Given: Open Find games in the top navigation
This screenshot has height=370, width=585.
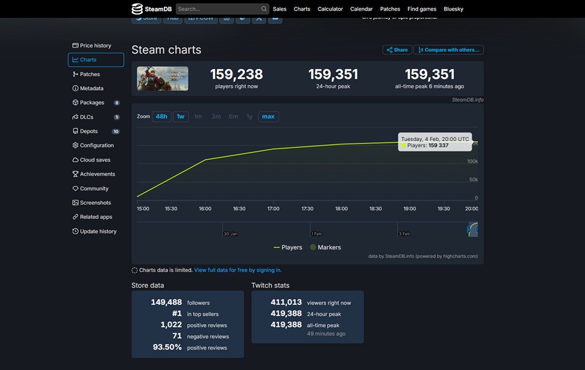Looking at the screenshot, I should point(422,9).
